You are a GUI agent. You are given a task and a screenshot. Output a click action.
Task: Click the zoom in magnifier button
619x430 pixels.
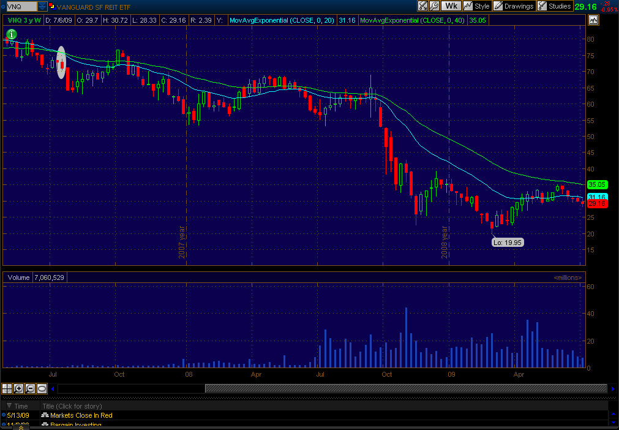pyautogui.click(x=19, y=388)
